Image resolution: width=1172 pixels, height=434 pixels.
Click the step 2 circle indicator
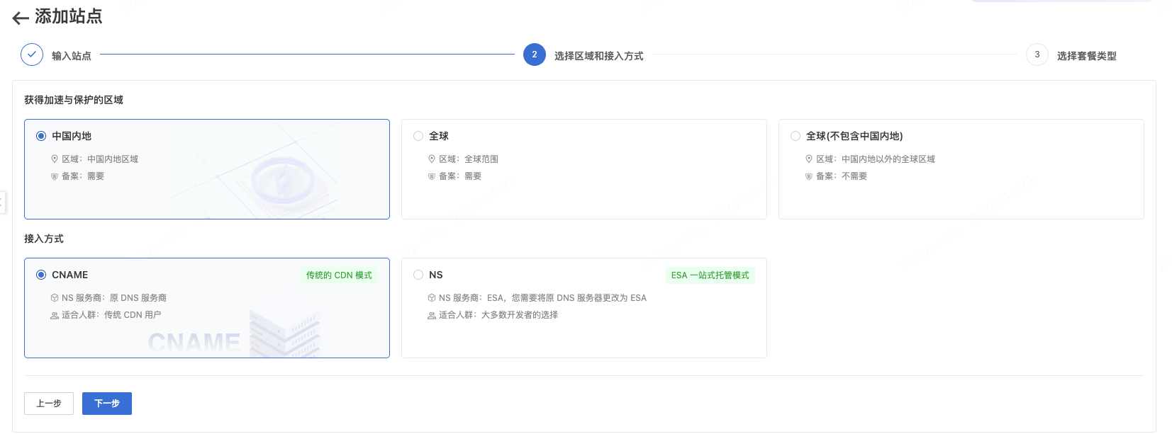535,55
